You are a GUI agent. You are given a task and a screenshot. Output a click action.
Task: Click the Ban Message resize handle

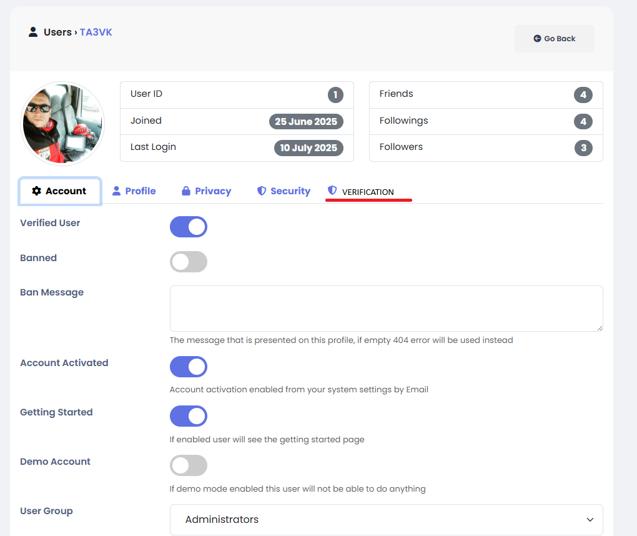pos(600,328)
